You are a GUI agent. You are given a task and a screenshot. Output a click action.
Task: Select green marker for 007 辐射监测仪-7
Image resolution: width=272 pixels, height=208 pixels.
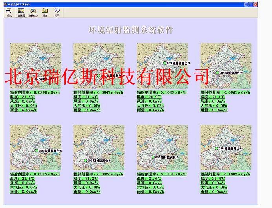coord(153,157)
